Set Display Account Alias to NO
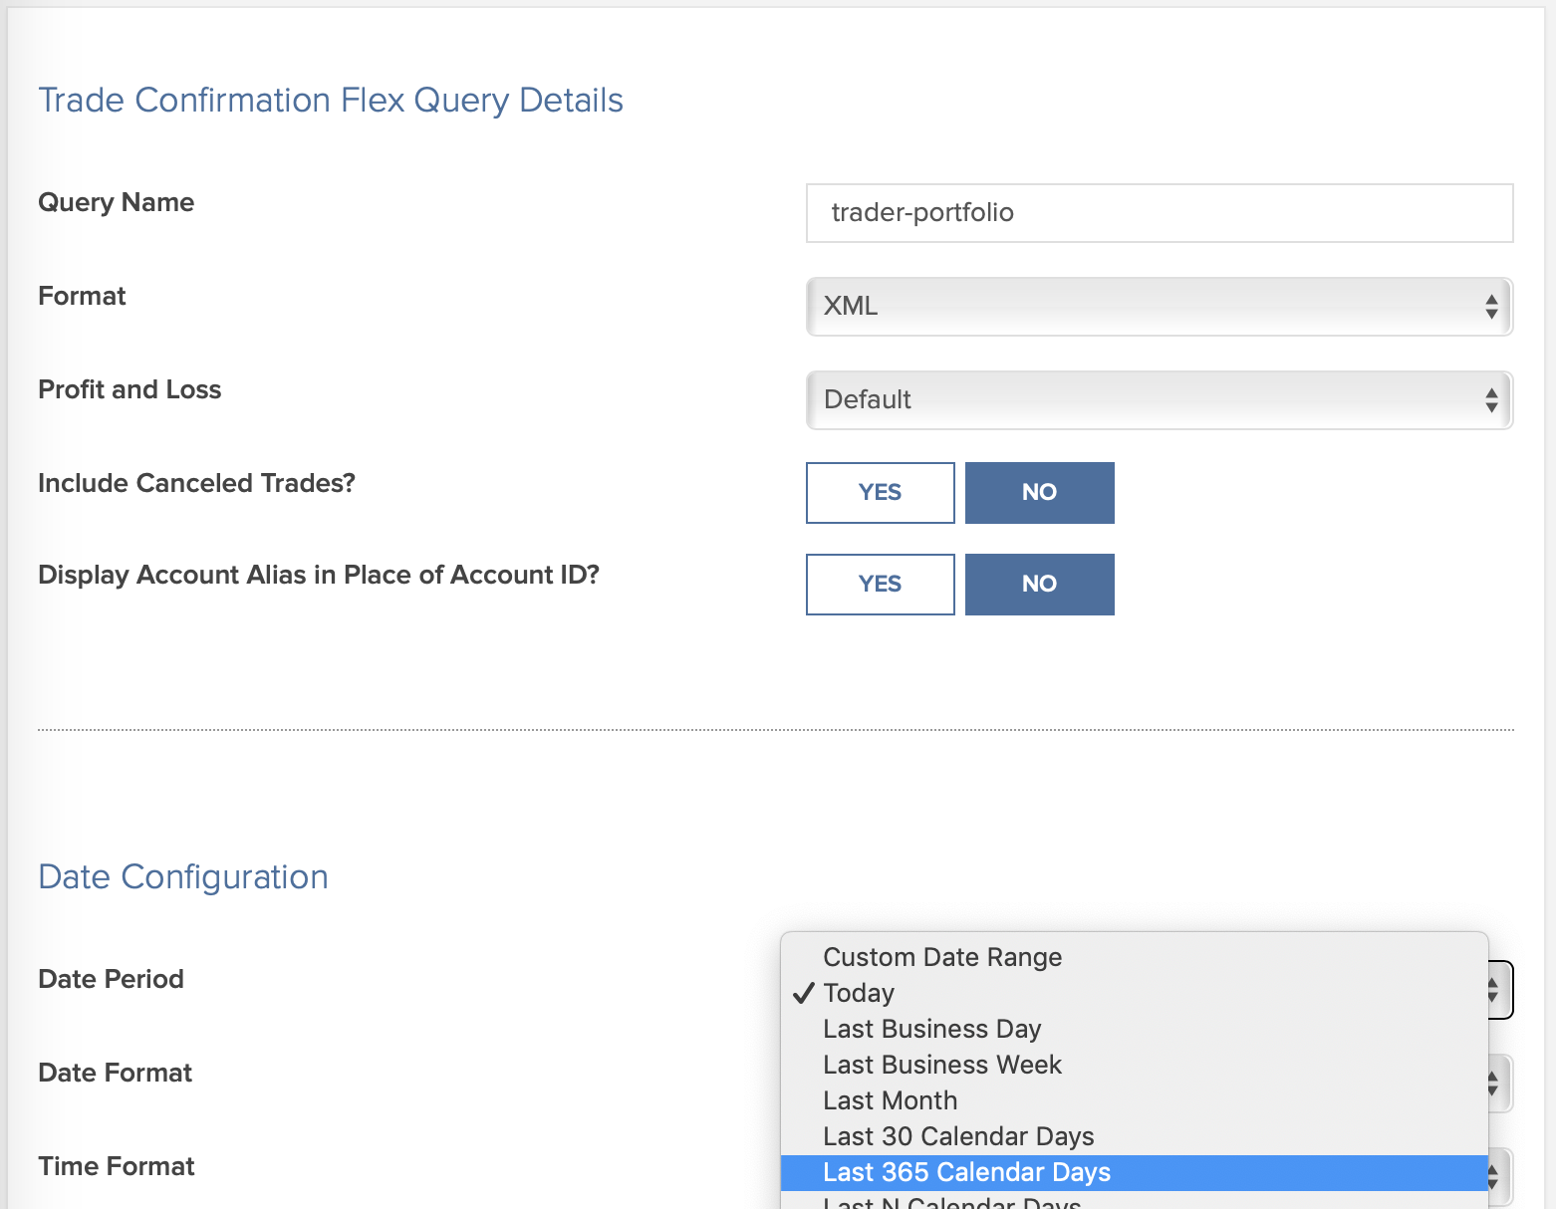 pos(1039,584)
